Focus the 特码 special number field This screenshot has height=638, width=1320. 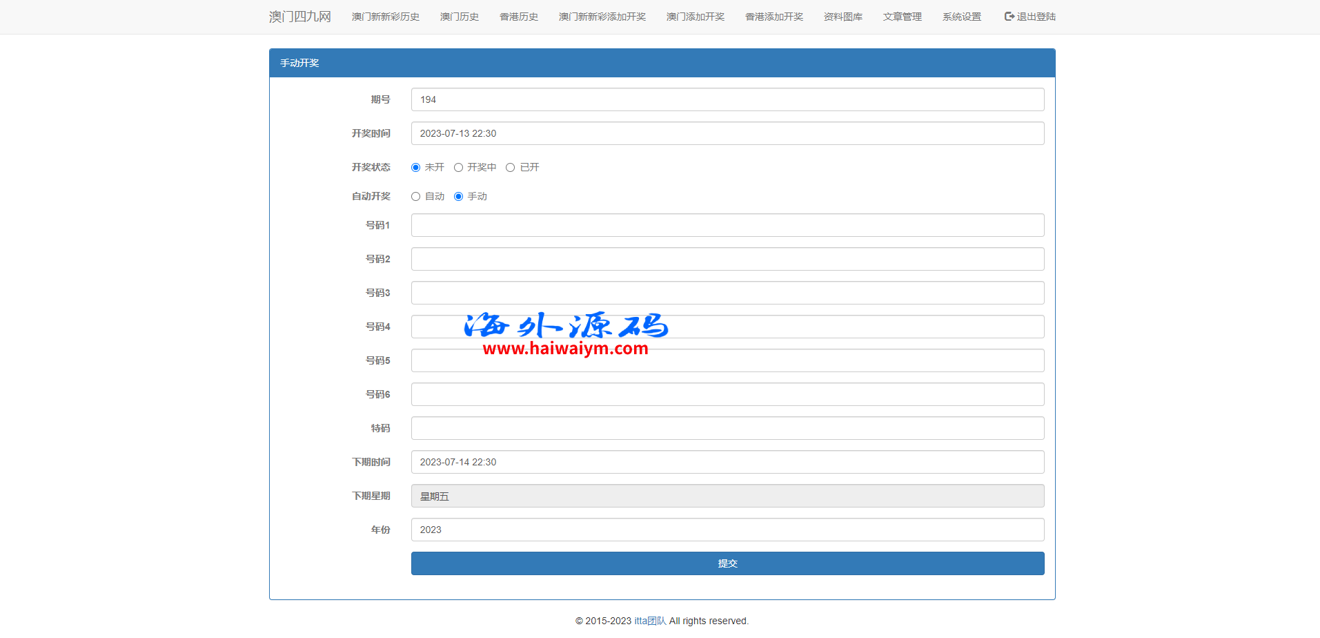pyautogui.click(x=727, y=428)
